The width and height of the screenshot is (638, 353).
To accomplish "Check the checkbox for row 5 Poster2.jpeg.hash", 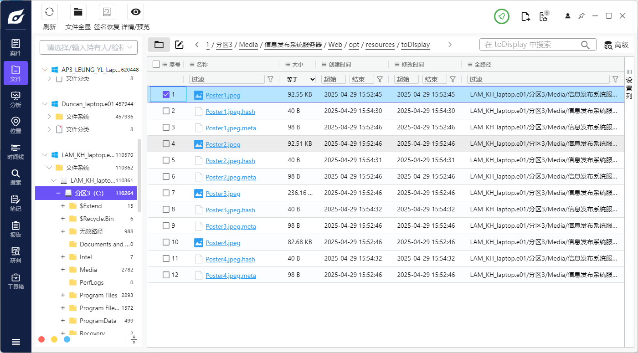I will (166, 160).
